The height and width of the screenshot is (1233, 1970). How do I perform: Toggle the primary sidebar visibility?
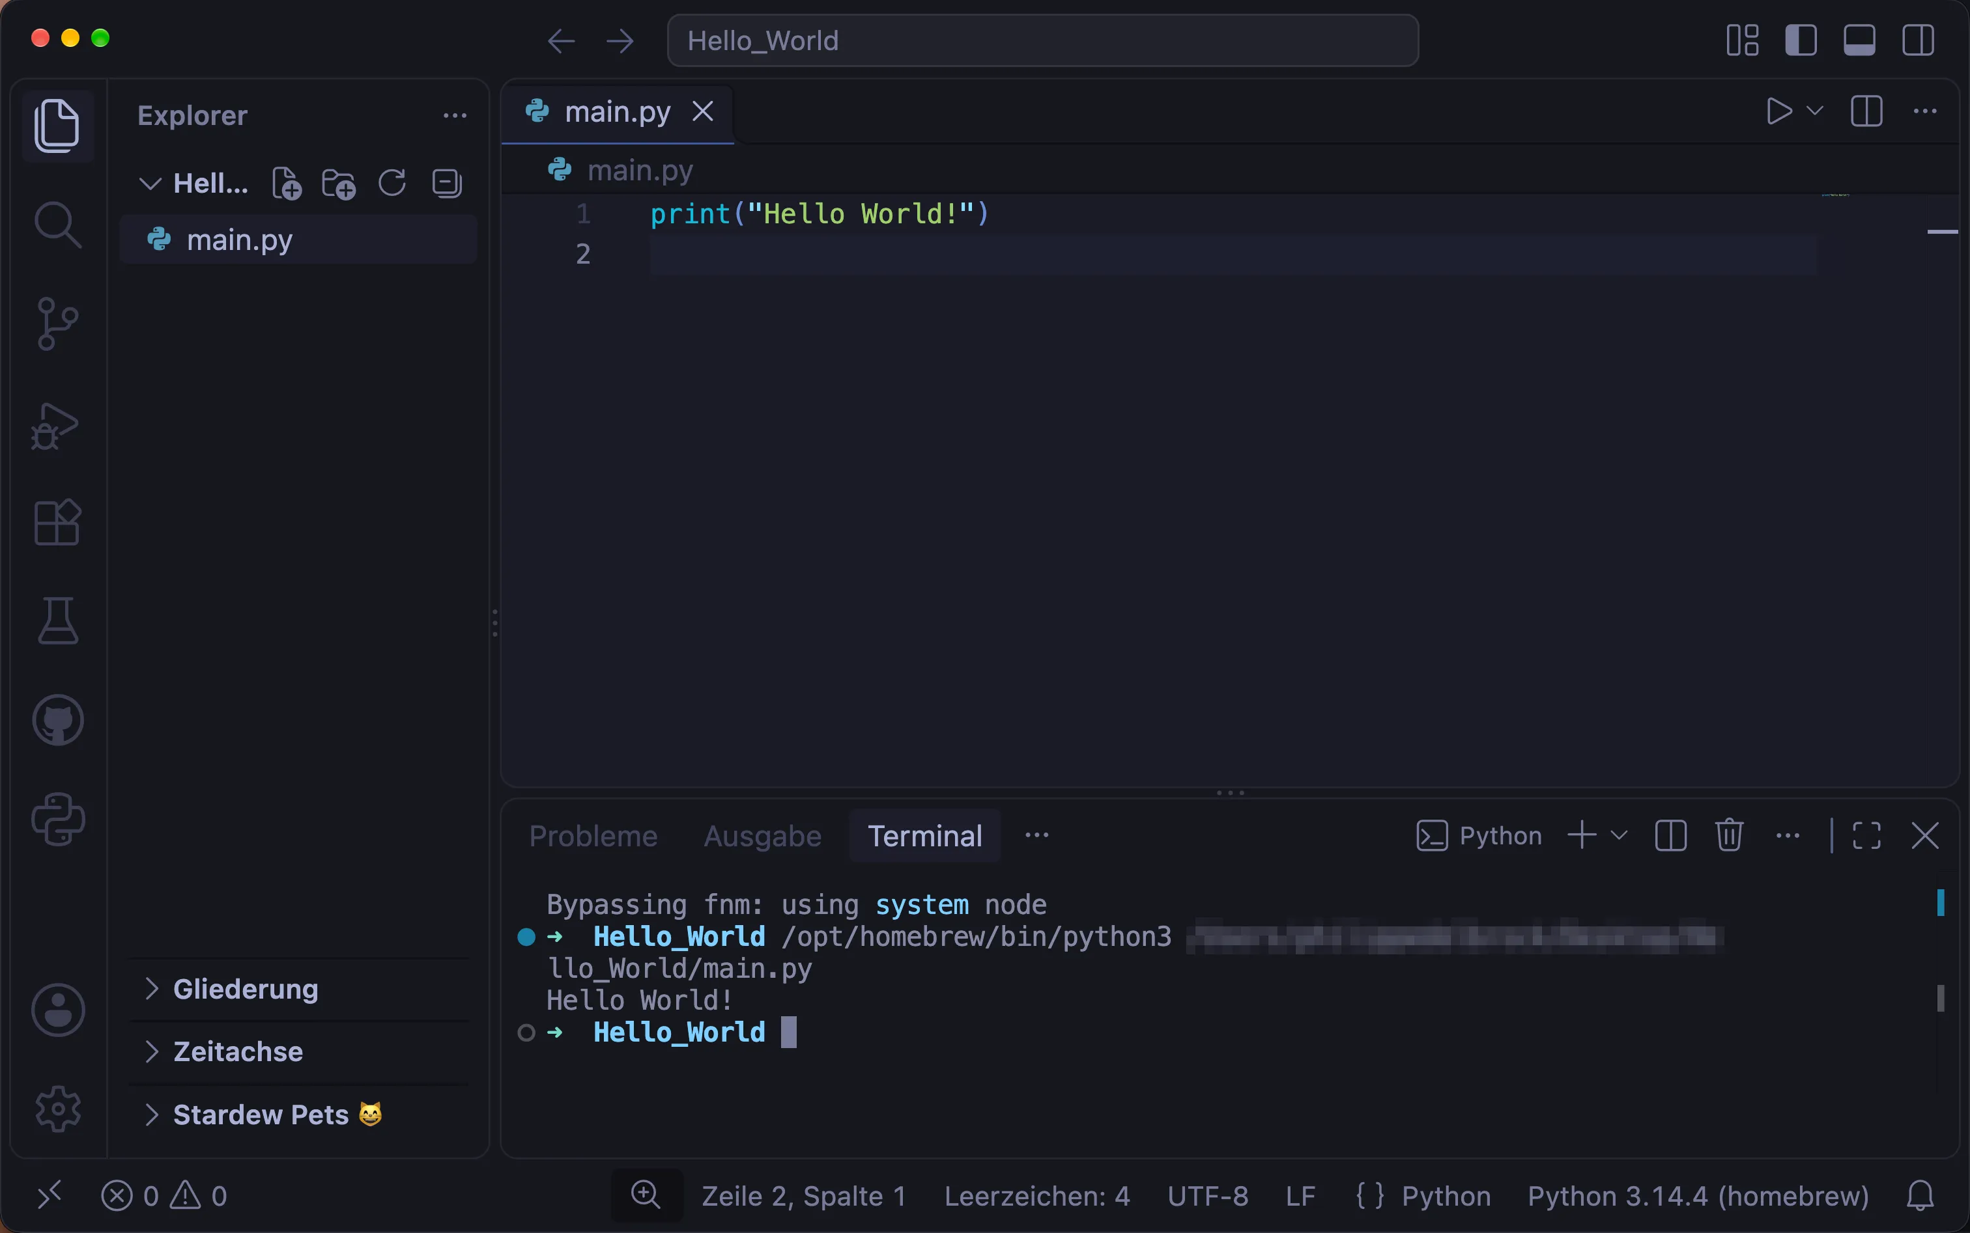pyautogui.click(x=1800, y=40)
